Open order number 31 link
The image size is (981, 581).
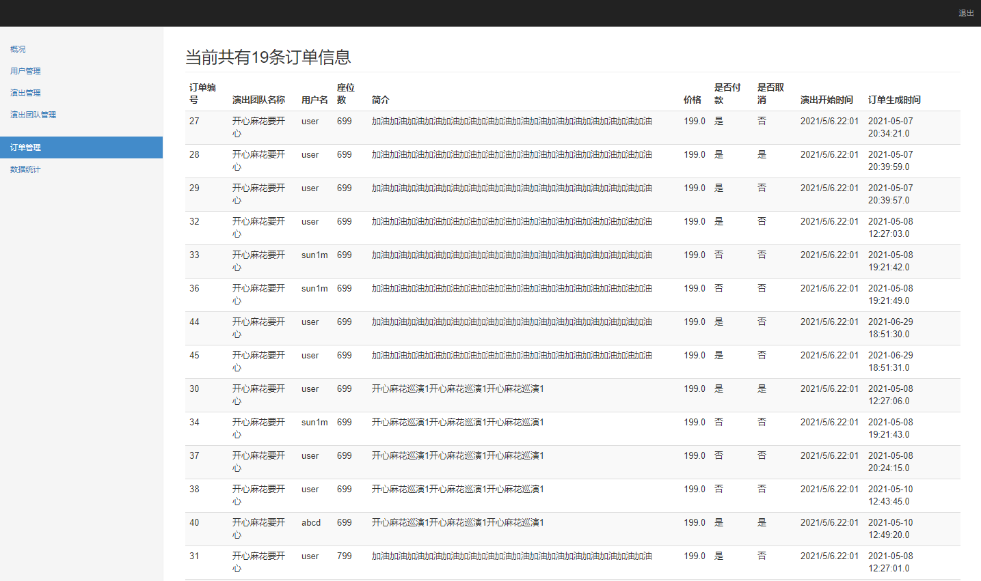coord(194,556)
